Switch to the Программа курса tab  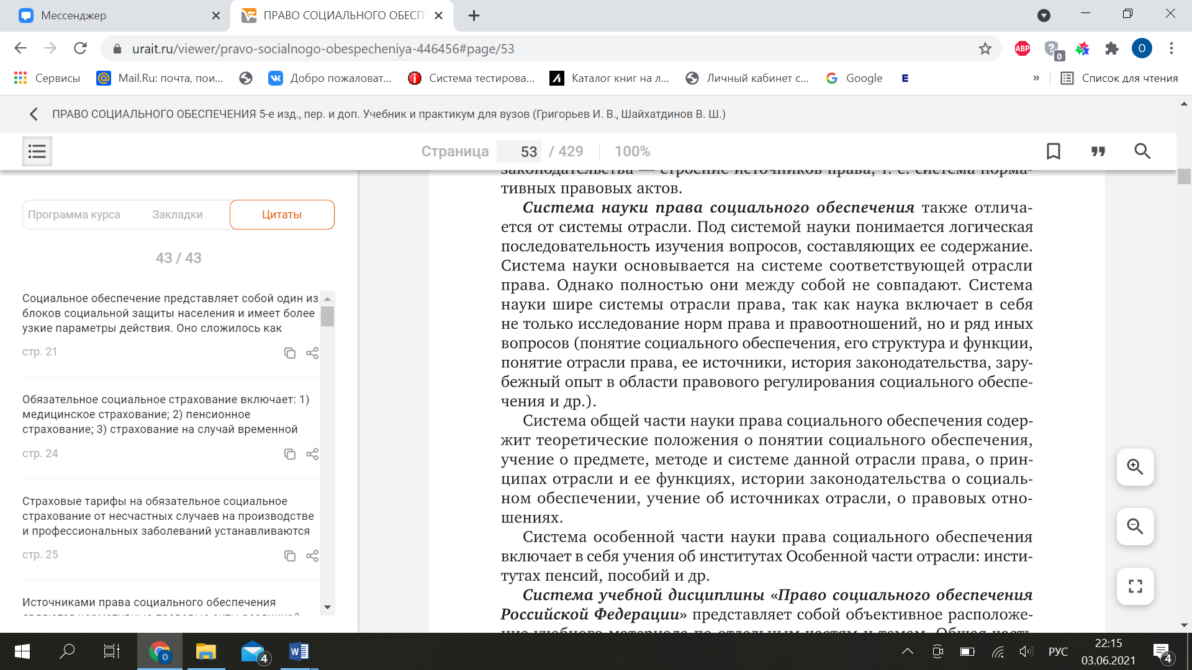pos(74,215)
